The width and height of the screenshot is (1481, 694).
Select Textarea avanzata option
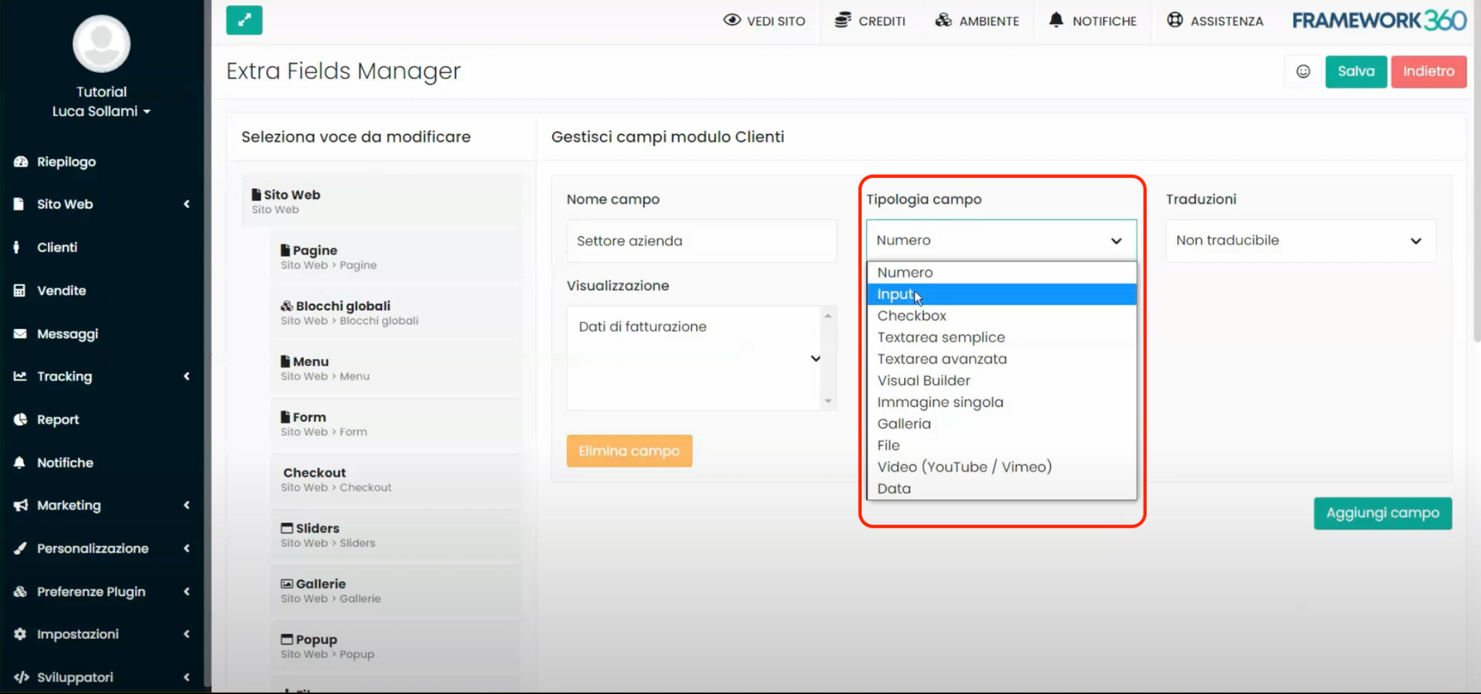click(941, 359)
